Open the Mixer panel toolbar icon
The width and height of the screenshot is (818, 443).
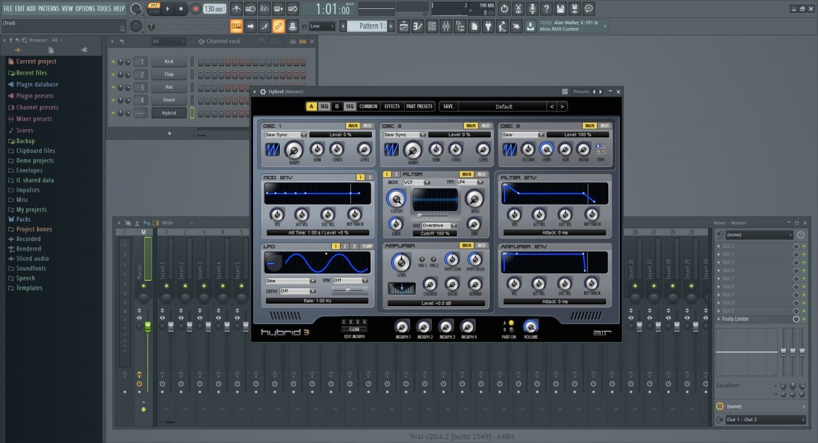tap(446, 26)
